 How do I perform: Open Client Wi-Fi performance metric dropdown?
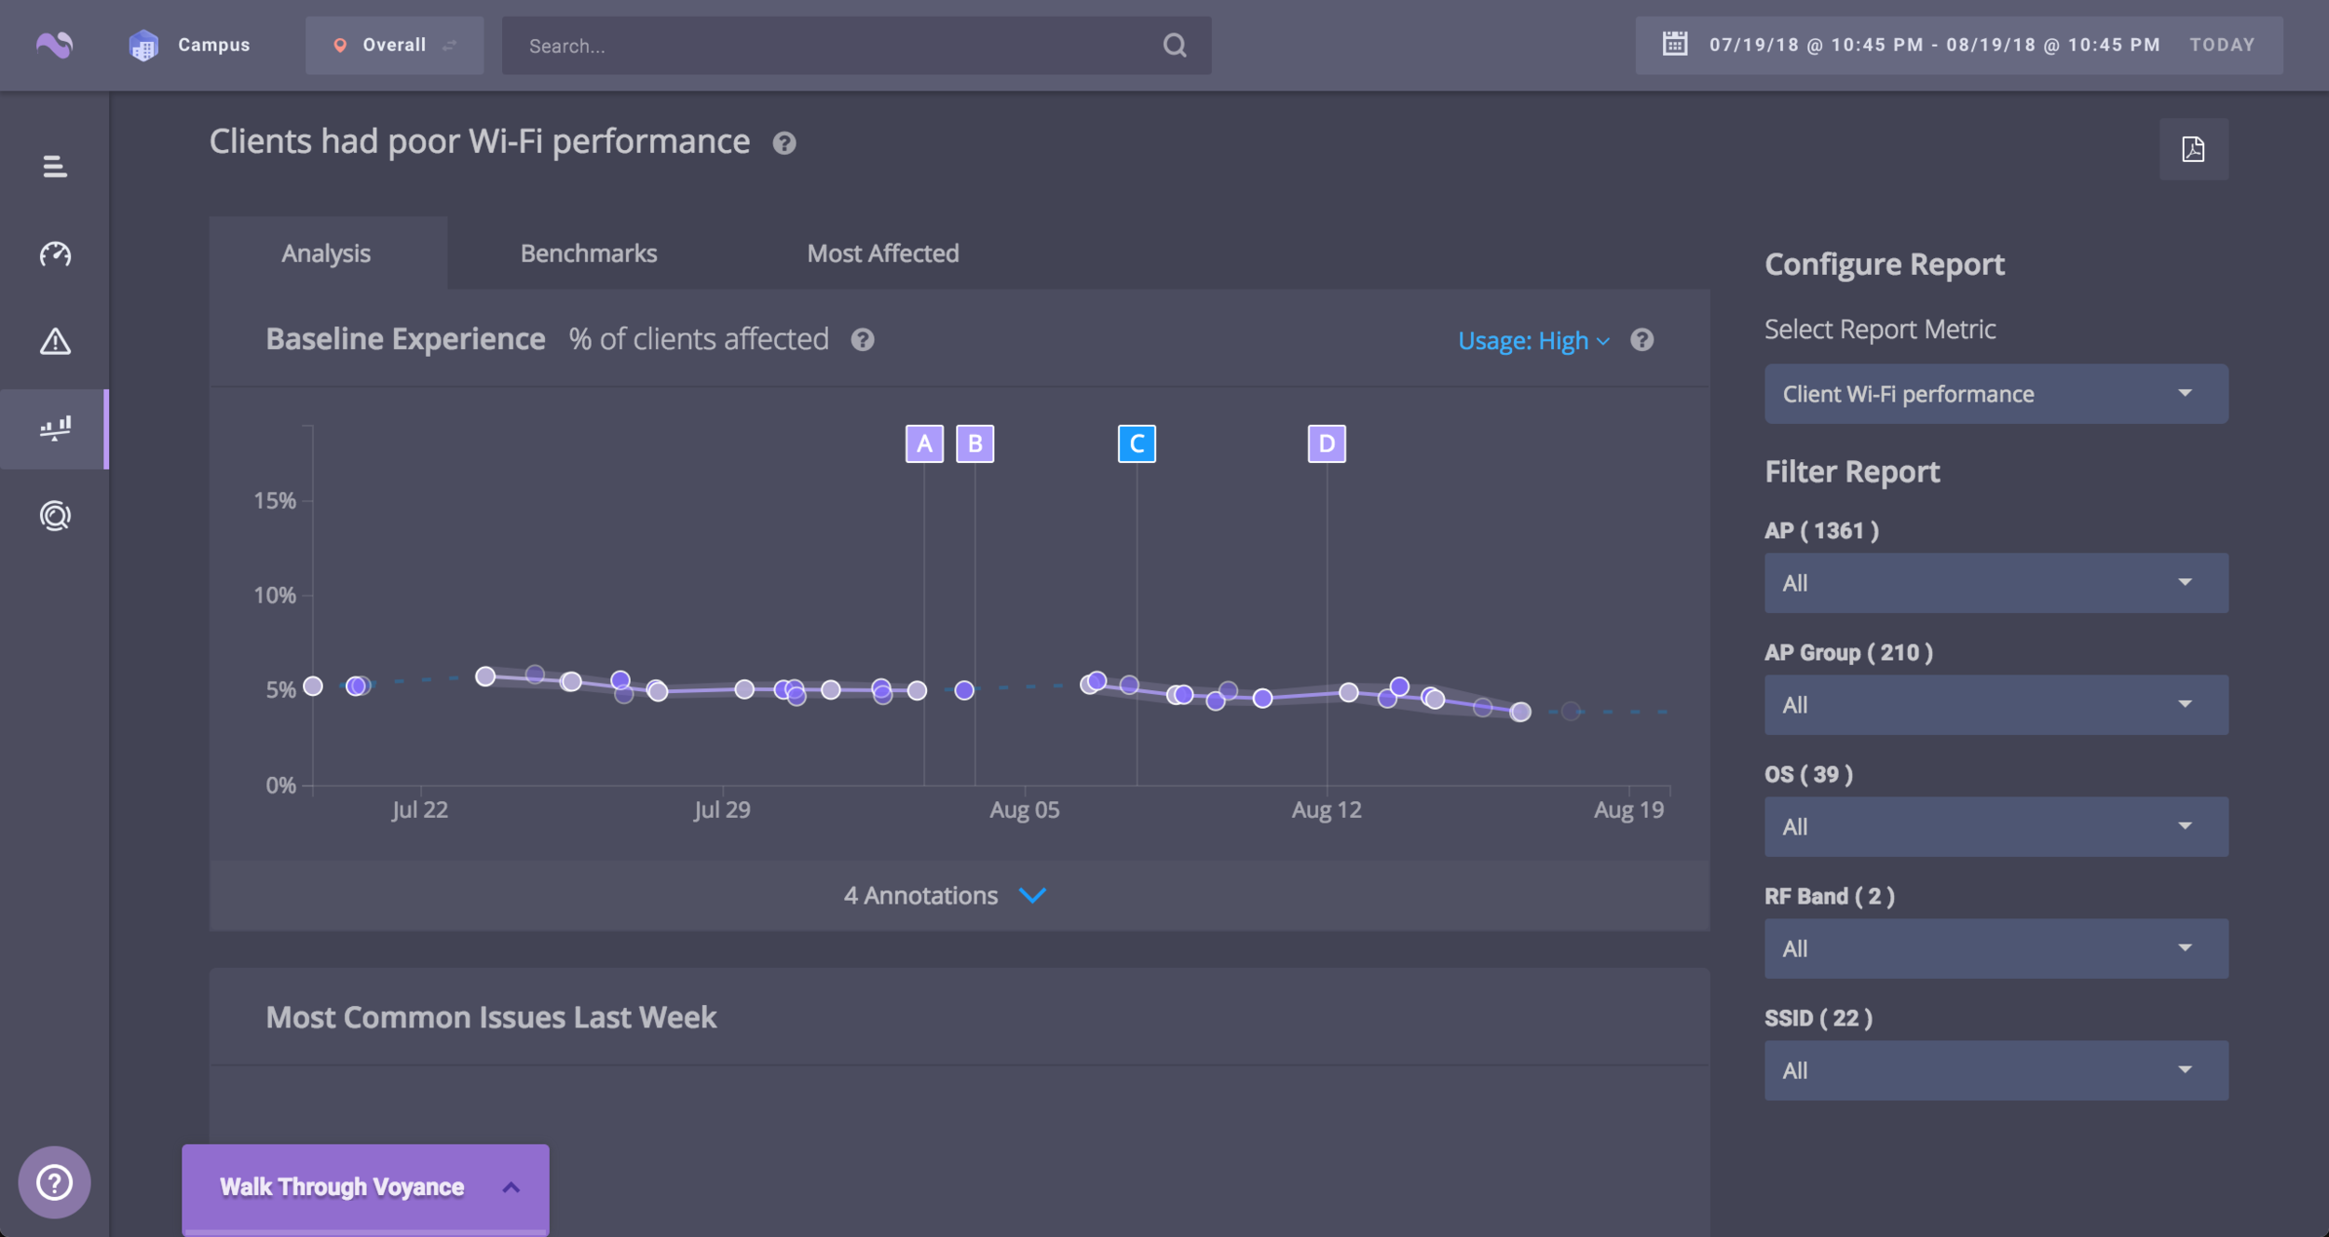pyautogui.click(x=1995, y=394)
